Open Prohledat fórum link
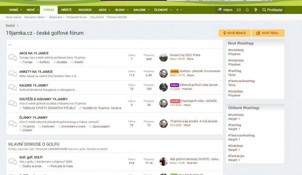Screen dimensions: 302x175 click(77, 17)
